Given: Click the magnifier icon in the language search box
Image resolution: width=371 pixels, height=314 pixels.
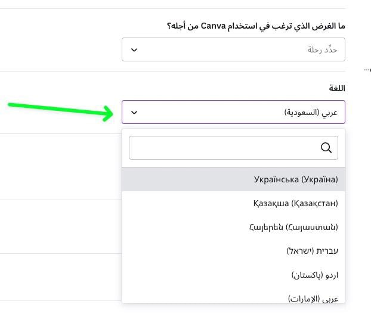Looking at the screenshot, I should [326, 148].
